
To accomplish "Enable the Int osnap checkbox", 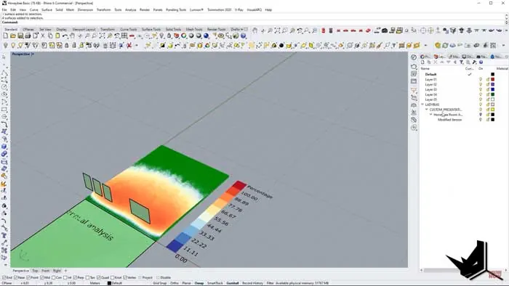I will [x=65, y=277].
